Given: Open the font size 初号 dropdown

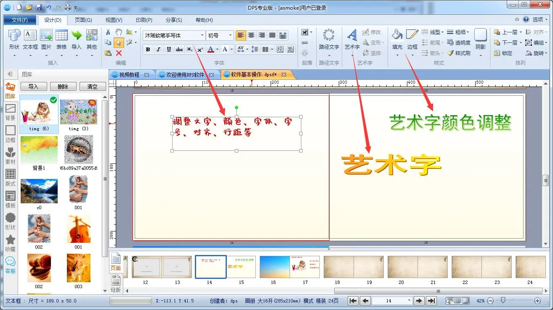Looking at the screenshot, I should coord(230,36).
